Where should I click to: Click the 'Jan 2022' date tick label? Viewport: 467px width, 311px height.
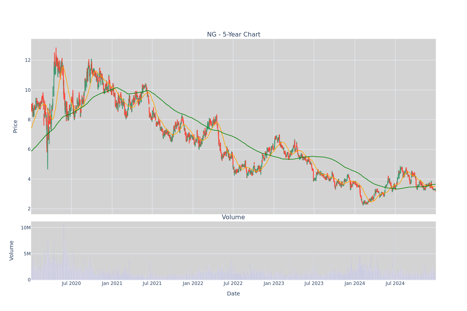click(x=193, y=283)
